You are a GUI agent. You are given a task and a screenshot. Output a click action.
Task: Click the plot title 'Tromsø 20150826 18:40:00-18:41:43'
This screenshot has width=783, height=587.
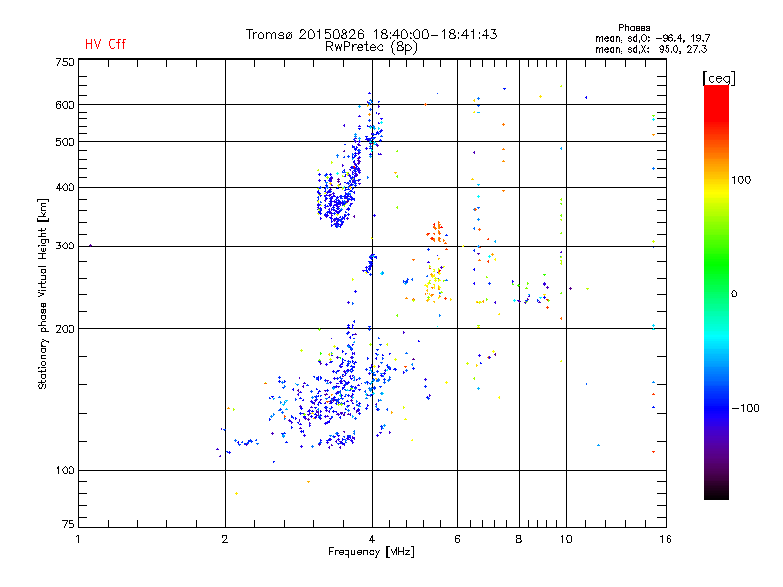tap(371, 34)
